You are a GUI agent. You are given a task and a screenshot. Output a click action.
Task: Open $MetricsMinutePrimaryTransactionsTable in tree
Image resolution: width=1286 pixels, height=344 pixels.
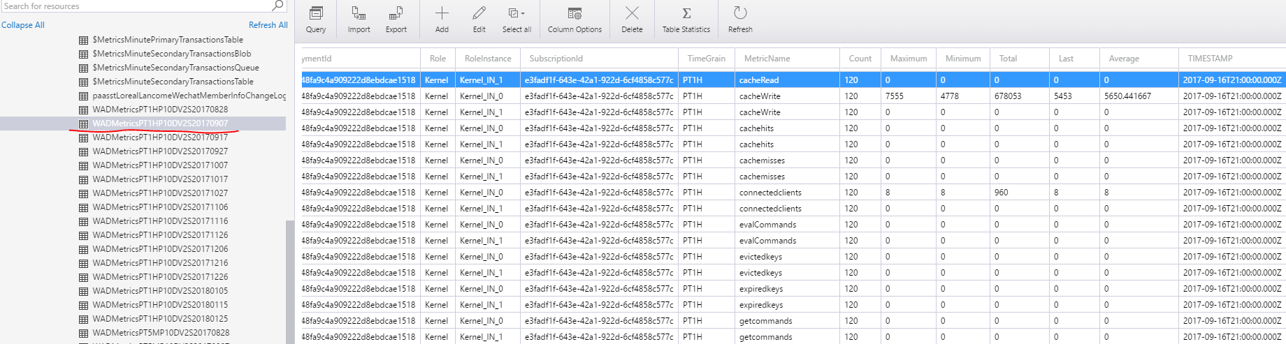[168, 40]
